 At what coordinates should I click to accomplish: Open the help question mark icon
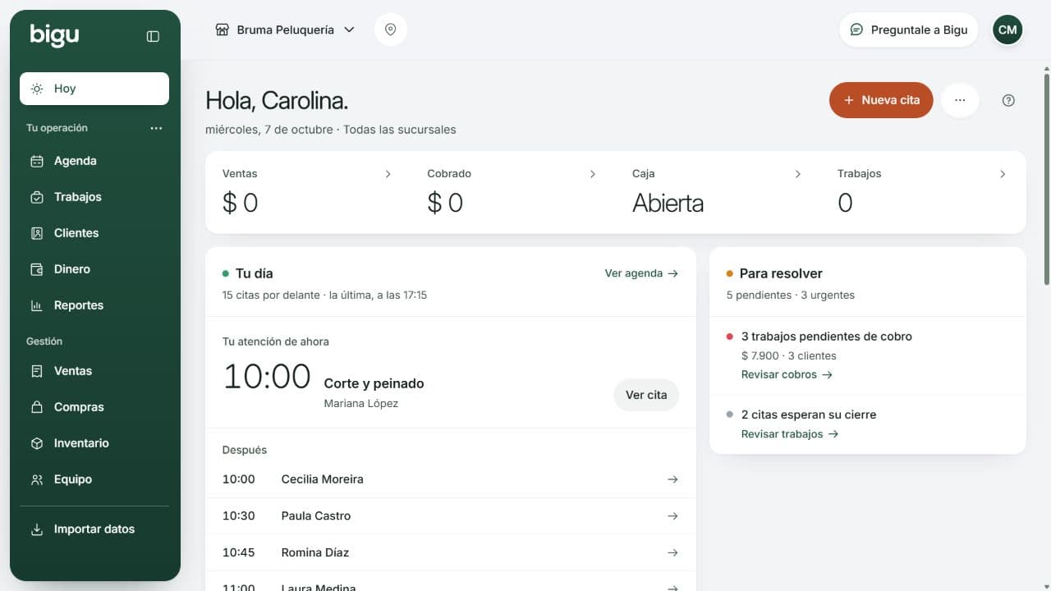(x=1009, y=100)
